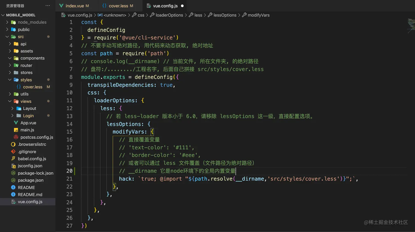Click the components folder icon
This screenshot has height=232, width=415.
[x=16, y=58]
